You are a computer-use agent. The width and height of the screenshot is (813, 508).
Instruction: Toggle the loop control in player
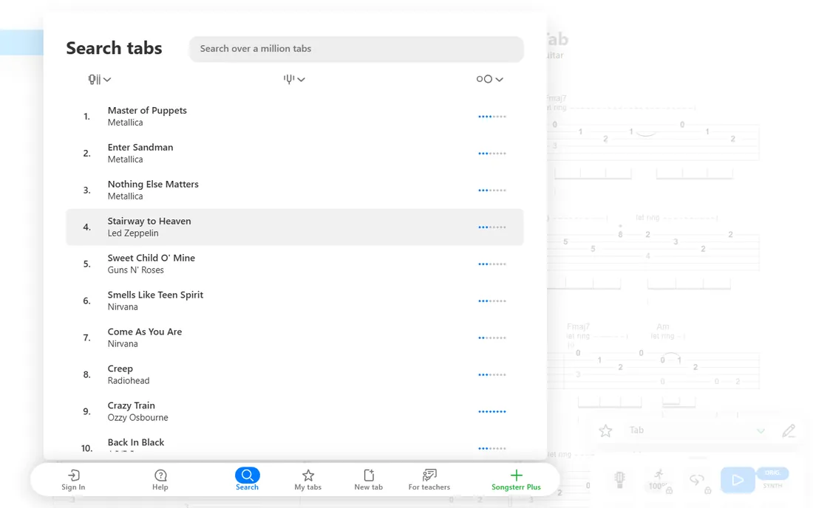pos(698,480)
